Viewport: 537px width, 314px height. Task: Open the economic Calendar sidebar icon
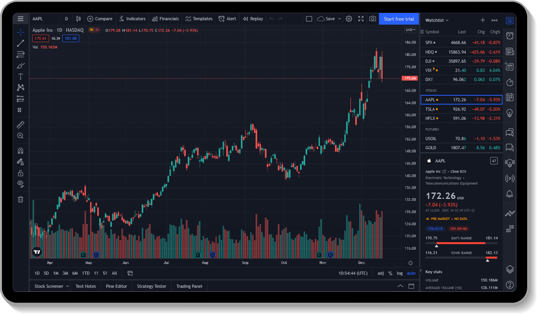510,97
